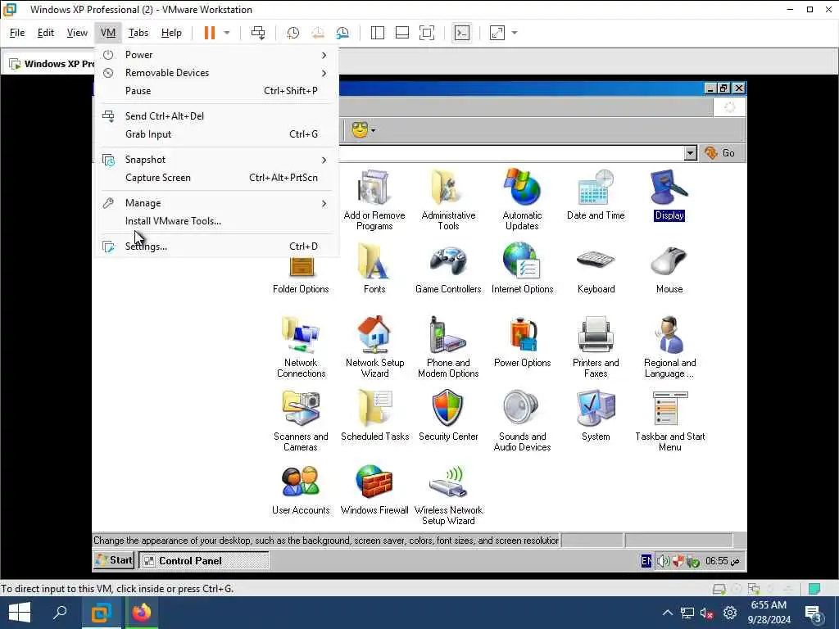
Task: Open Folder Options icon
Action: [x=301, y=275]
